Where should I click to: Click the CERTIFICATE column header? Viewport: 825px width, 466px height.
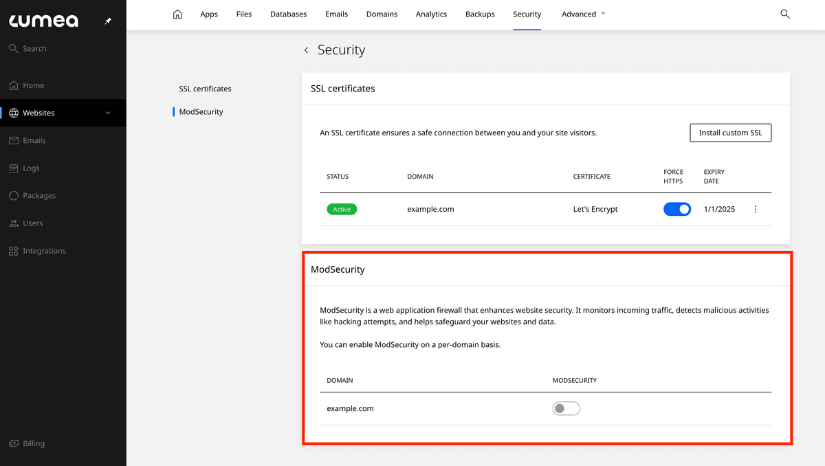(592, 177)
